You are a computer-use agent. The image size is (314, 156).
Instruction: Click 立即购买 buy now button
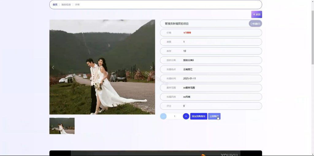pyautogui.click(x=214, y=116)
